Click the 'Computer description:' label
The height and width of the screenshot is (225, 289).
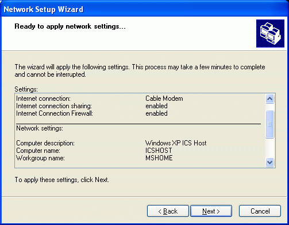click(45, 143)
